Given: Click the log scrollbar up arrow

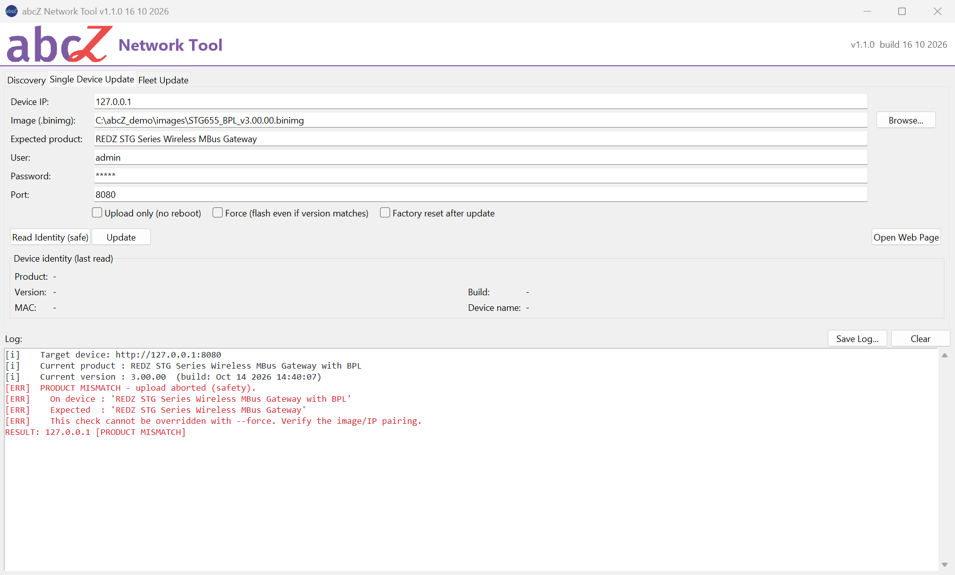Looking at the screenshot, I should (x=944, y=355).
